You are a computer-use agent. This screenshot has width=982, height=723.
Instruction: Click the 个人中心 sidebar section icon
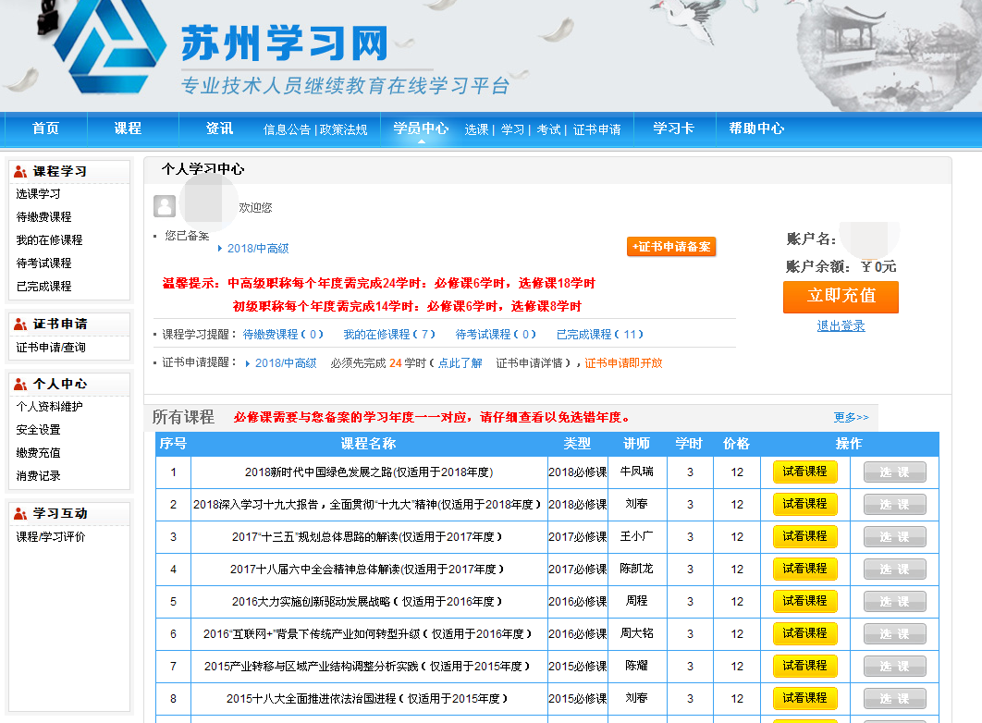pyautogui.click(x=20, y=385)
